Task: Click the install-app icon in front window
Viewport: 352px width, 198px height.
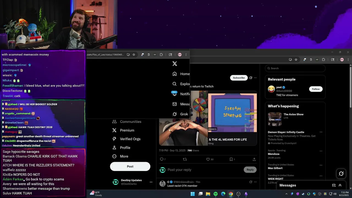Action: coord(128,54)
